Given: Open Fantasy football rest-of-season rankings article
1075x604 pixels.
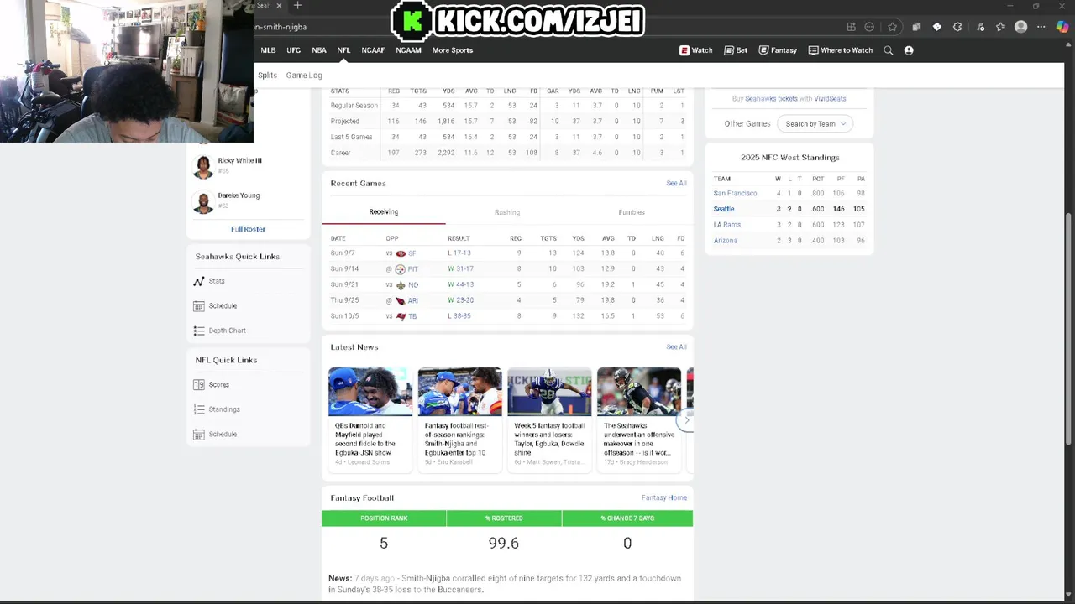Looking at the screenshot, I should (x=459, y=419).
